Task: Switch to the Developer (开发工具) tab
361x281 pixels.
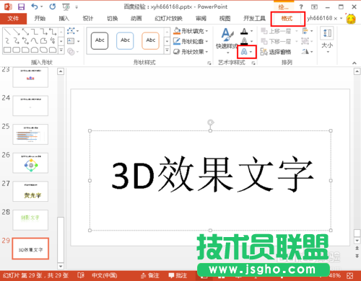Action: tap(254, 19)
